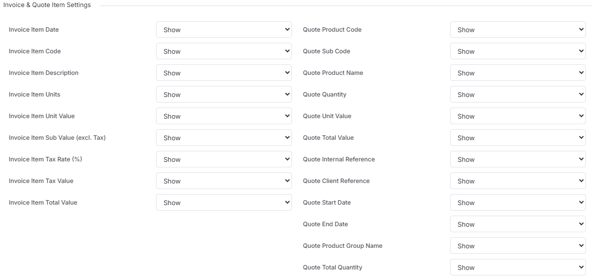Screen dimensions: 596x280
Task: Open the Invoice Item Tax Rate (%) dropdown
Action: click(224, 159)
